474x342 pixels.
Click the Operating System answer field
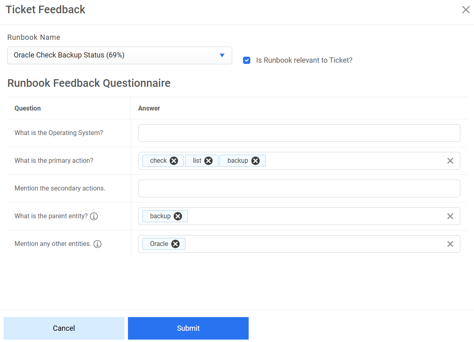[299, 133]
